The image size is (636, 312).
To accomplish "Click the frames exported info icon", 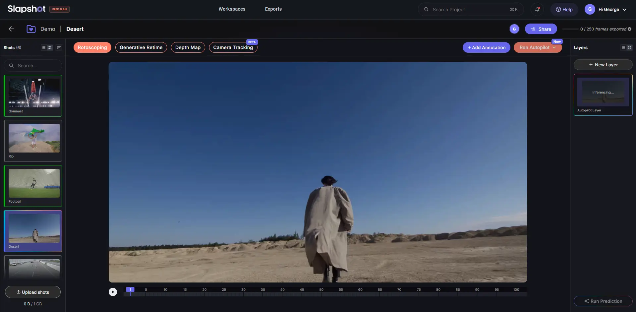I will 629,29.
